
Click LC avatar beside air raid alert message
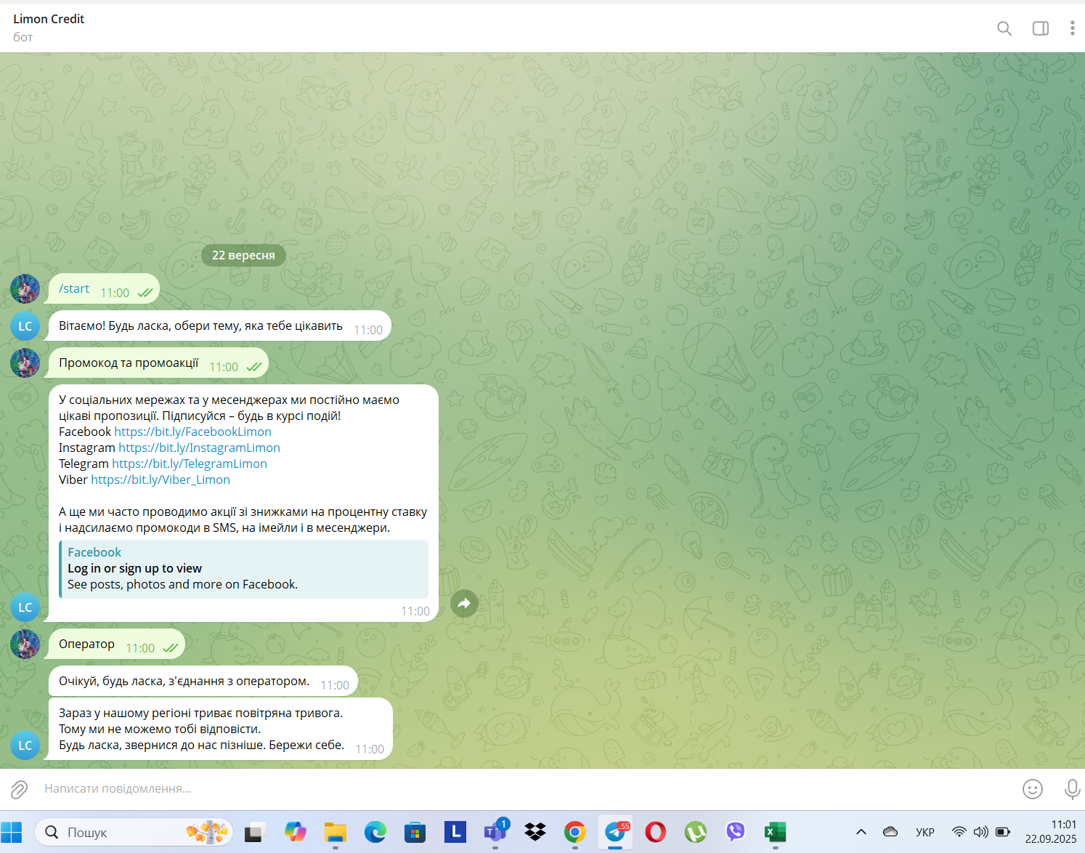click(x=25, y=745)
